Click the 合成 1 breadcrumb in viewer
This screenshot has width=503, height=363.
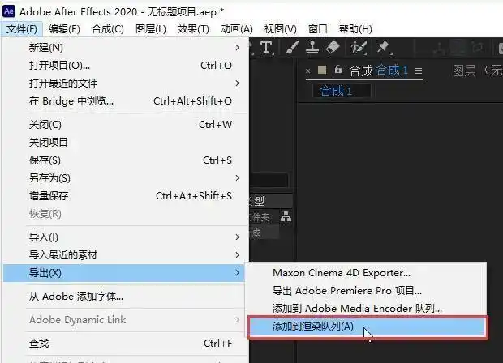click(336, 91)
